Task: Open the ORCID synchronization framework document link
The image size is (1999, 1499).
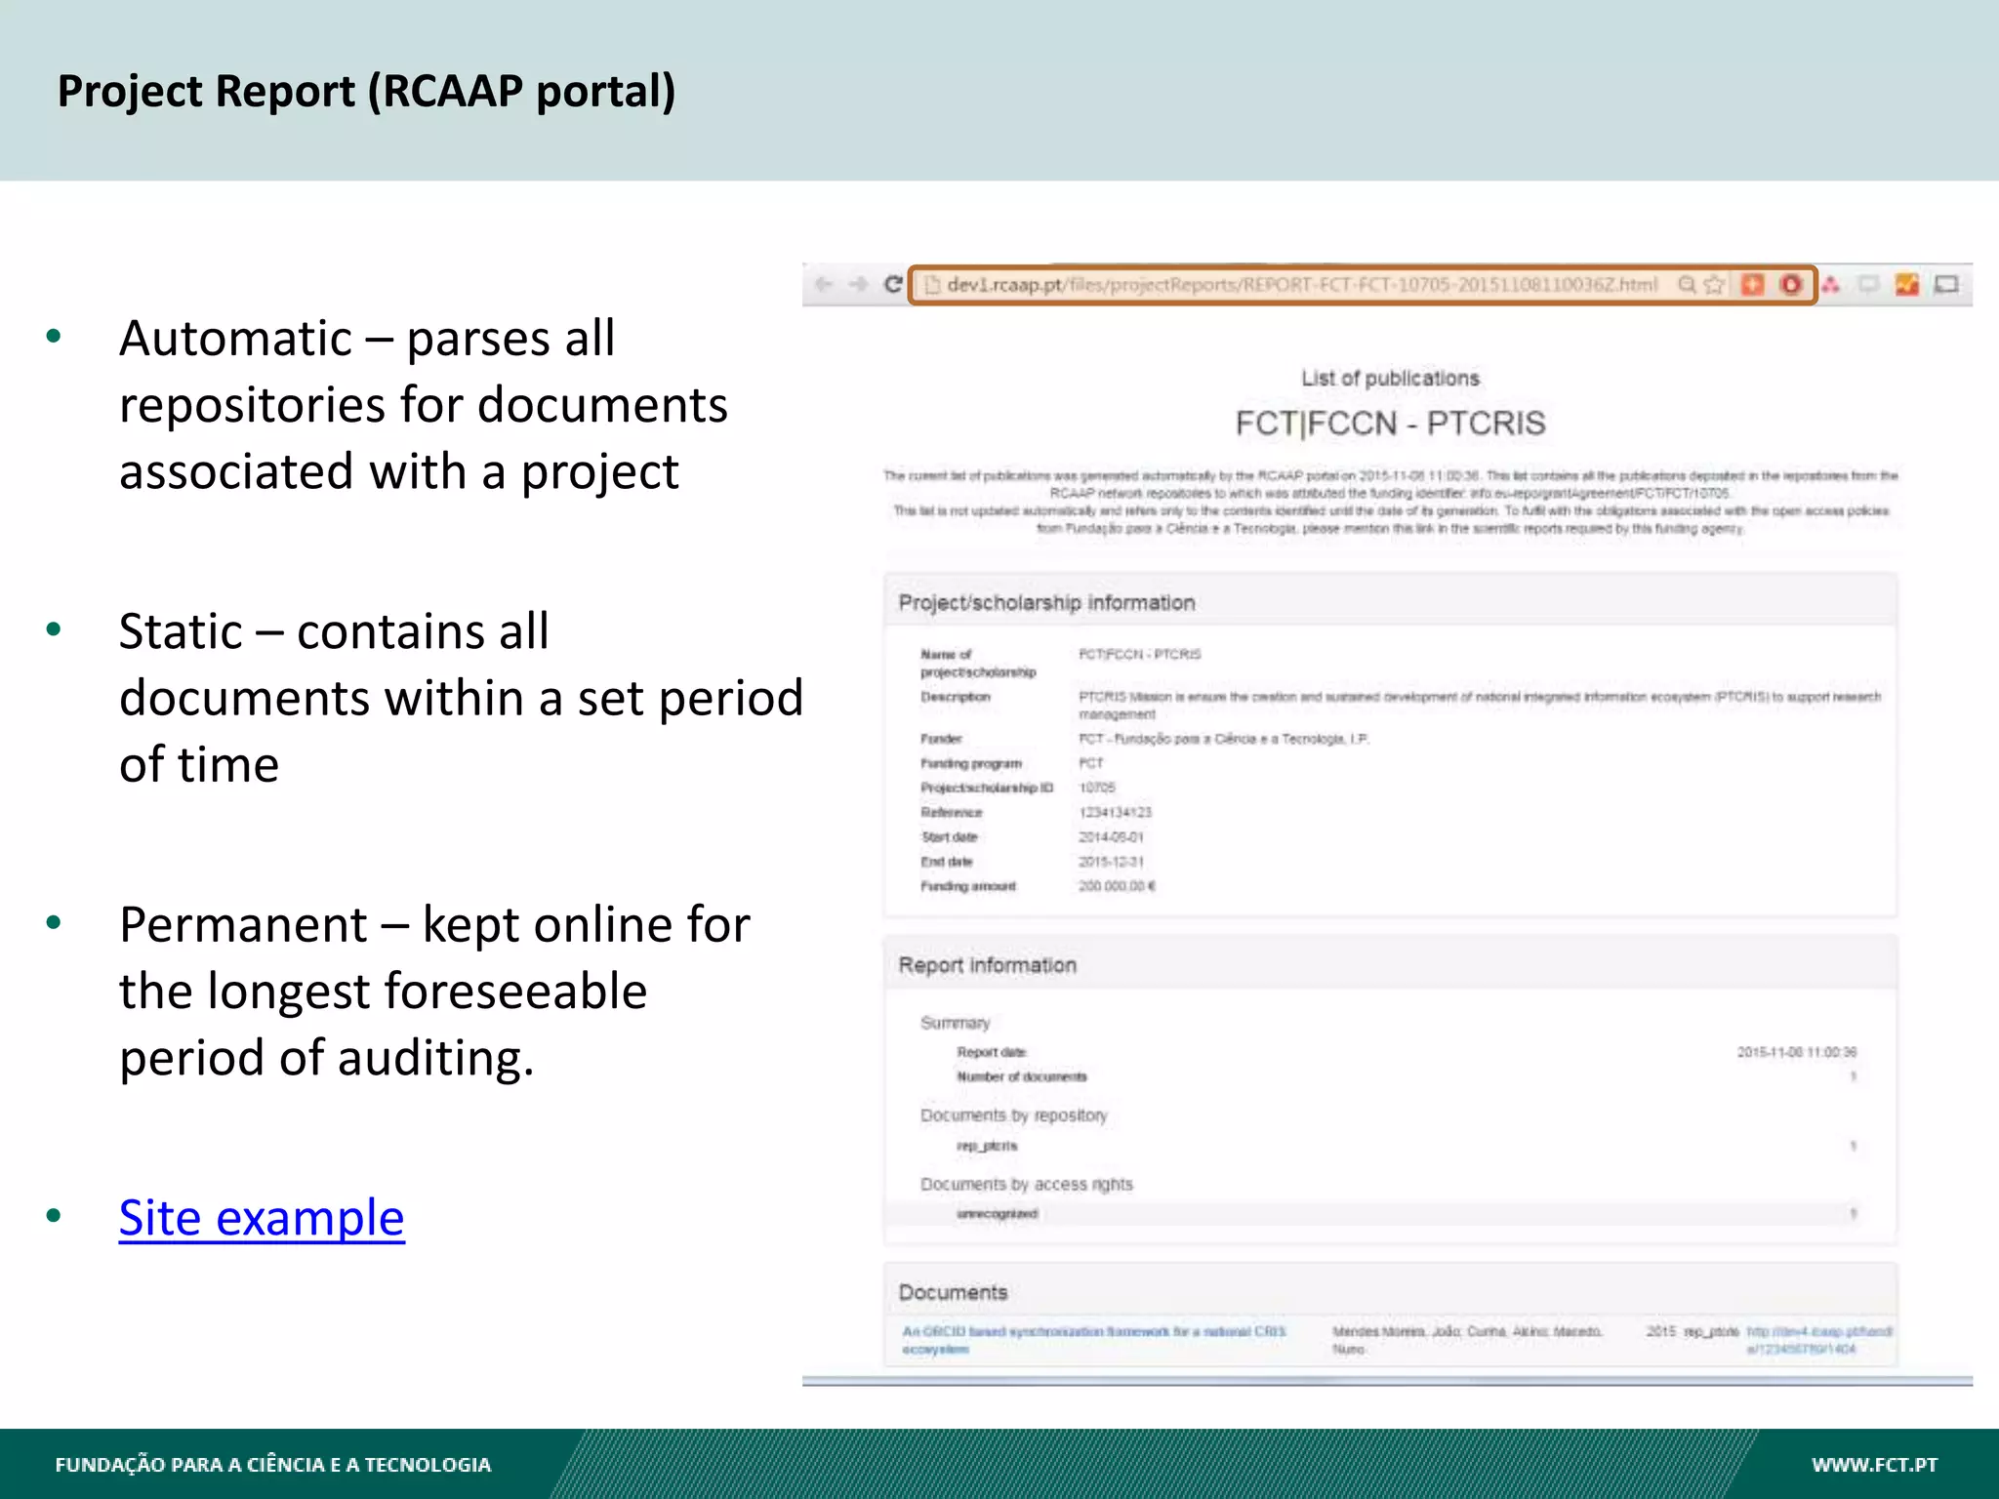Action: pyautogui.click(x=1094, y=1340)
